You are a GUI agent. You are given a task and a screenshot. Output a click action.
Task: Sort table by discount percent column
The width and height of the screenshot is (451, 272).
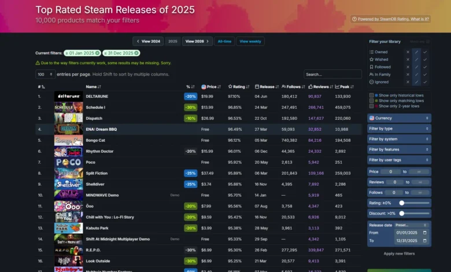click(190, 87)
